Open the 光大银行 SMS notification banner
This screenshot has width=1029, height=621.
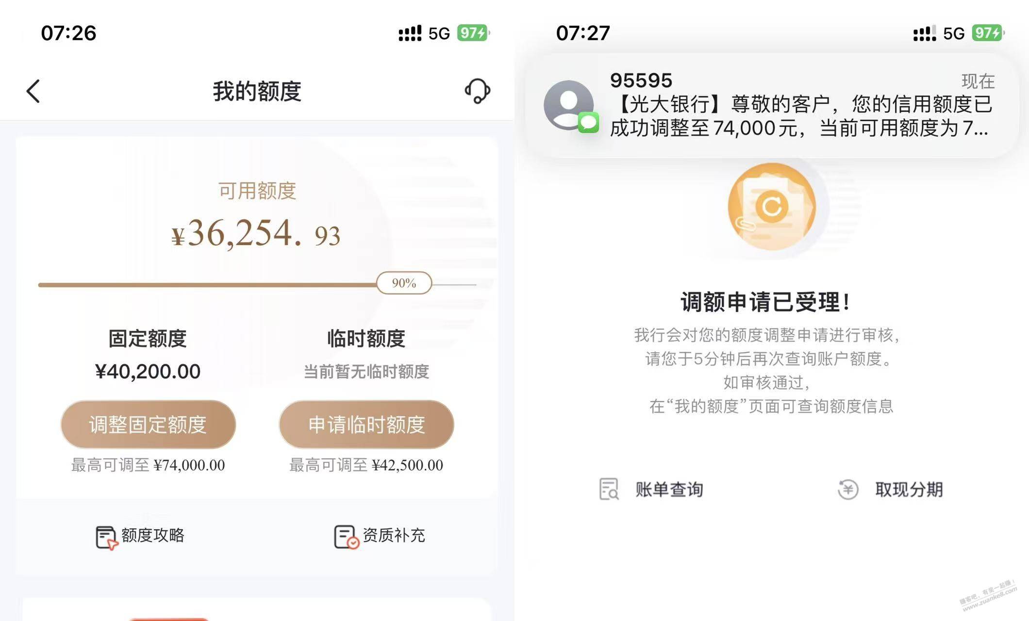(772, 105)
